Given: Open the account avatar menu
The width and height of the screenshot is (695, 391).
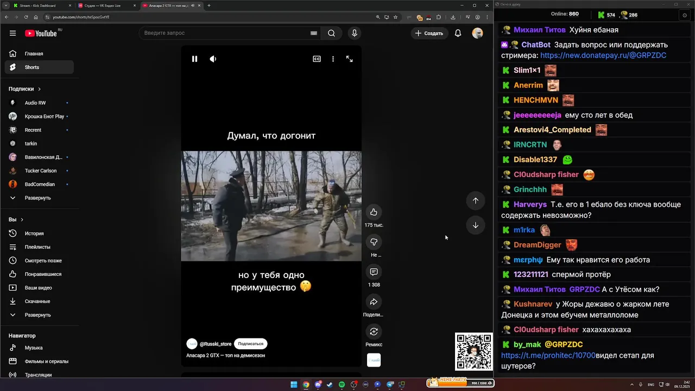Looking at the screenshot, I should pyautogui.click(x=477, y=33).
